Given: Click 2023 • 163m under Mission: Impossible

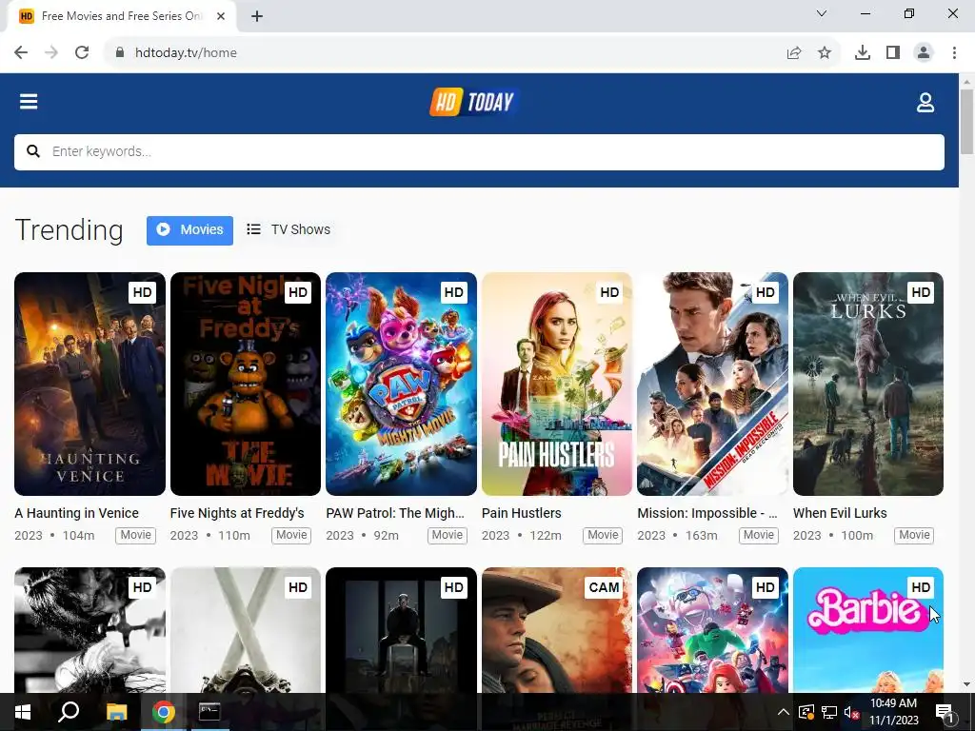Looking at the screenshot, I should (x=677, y=535).
